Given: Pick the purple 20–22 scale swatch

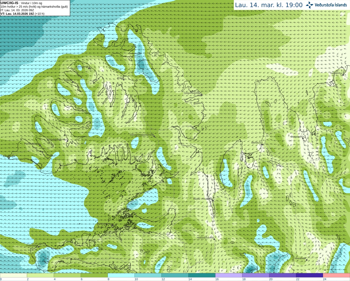Looking at the screenshot, I should pos(283,275).
